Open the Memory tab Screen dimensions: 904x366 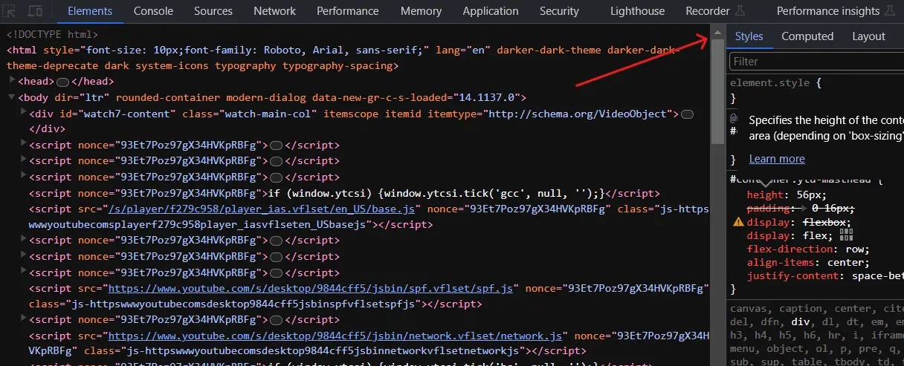pos(421,11)
